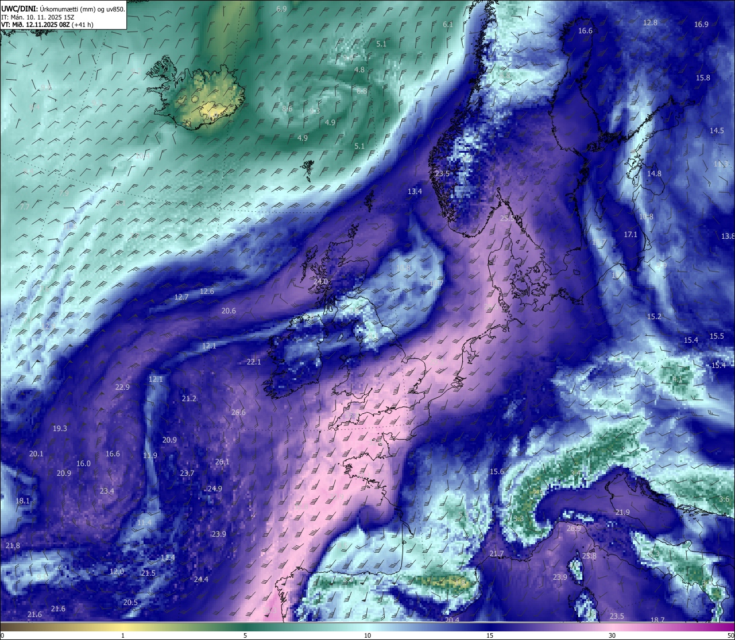
Task: Click the 18.7 value label
Action: 657,620
